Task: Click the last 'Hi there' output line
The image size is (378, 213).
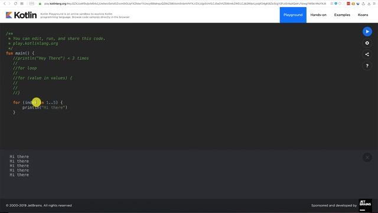Action: (x=19, y=175)
